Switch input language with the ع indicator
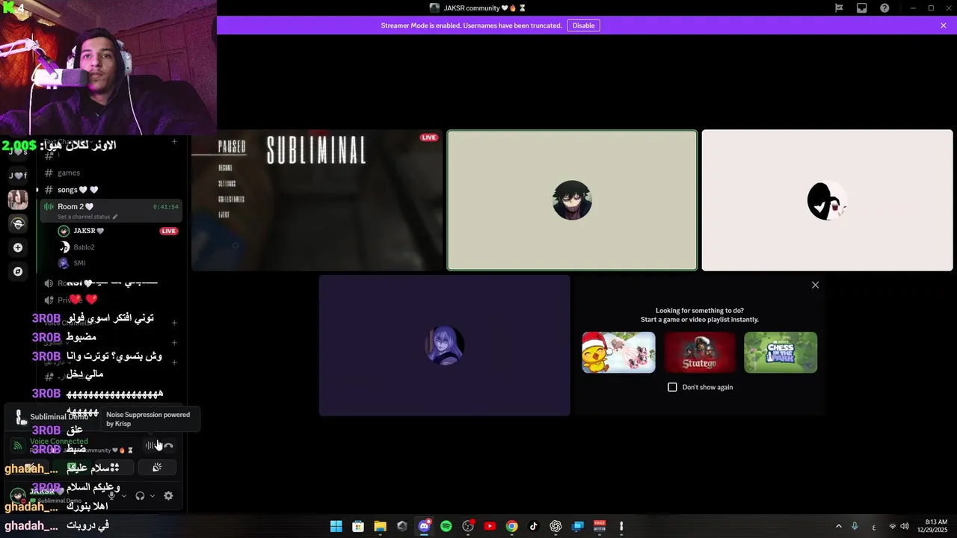The height and width of the screenshot is (538, 957). (874, 527)
